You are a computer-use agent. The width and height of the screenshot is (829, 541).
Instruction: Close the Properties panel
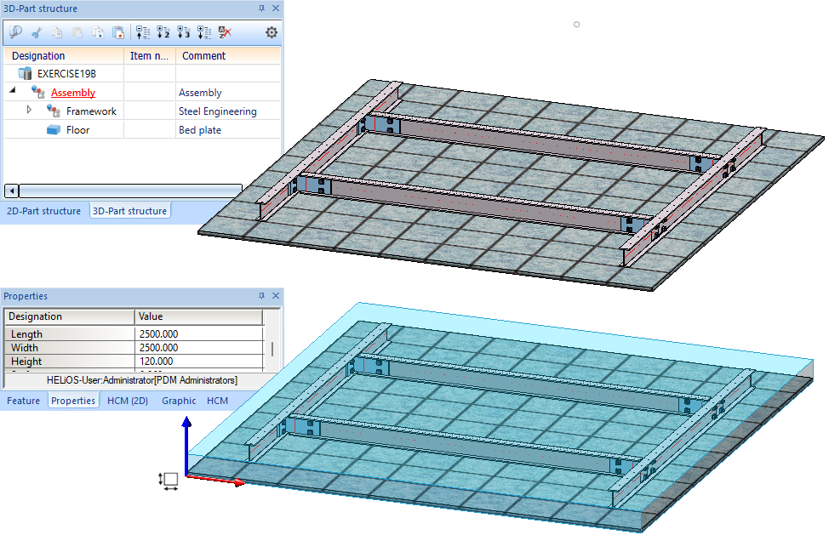(x=276, y=296)
